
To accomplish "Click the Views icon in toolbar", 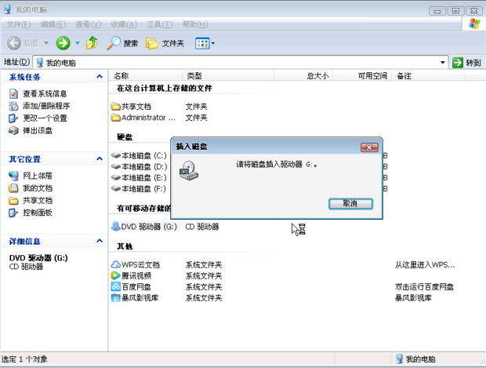I will tap(202, 43).
